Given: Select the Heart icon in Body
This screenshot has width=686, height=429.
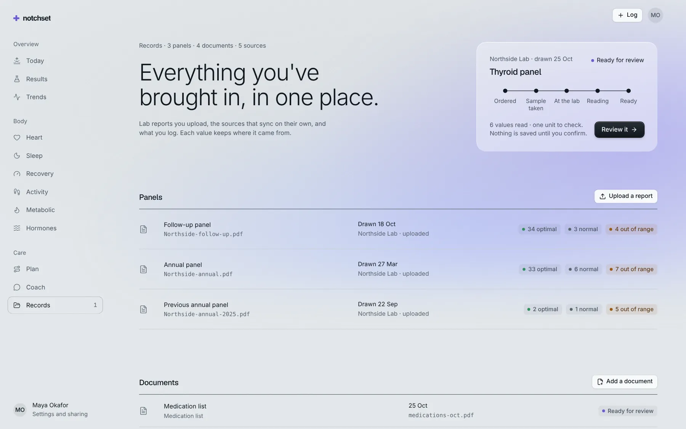Looking at the screenshot, I should pyautogui.click(x=17, y=137).
